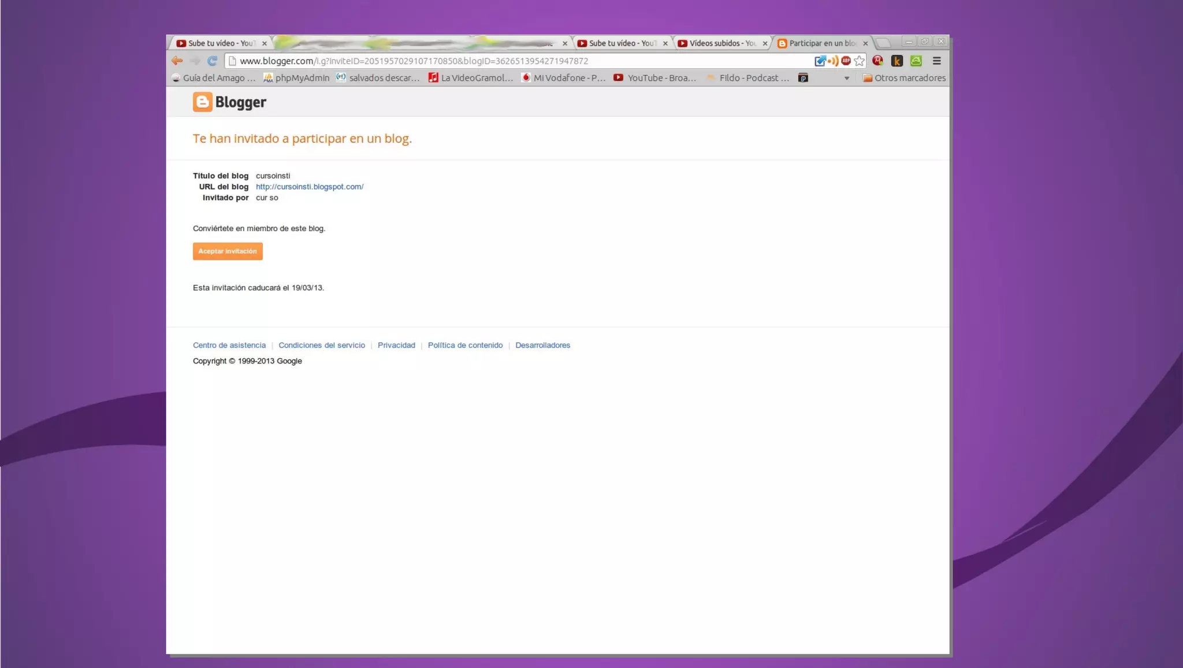Click the black K extension icon
This screenshot has height=668, width=1183.
897,61
